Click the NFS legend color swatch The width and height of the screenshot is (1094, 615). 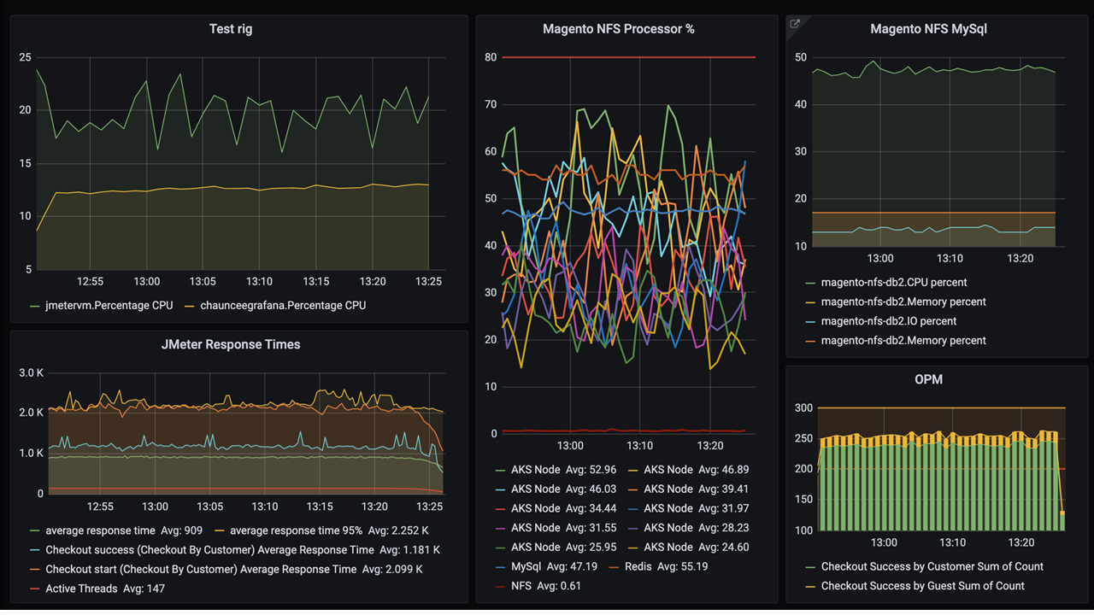tap(501, 586)
